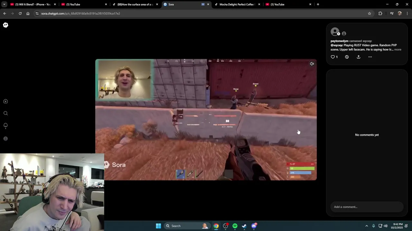Open the peytonwdym profile link
Viewport: 412px width, 231px height.
(x=339, y=41)
